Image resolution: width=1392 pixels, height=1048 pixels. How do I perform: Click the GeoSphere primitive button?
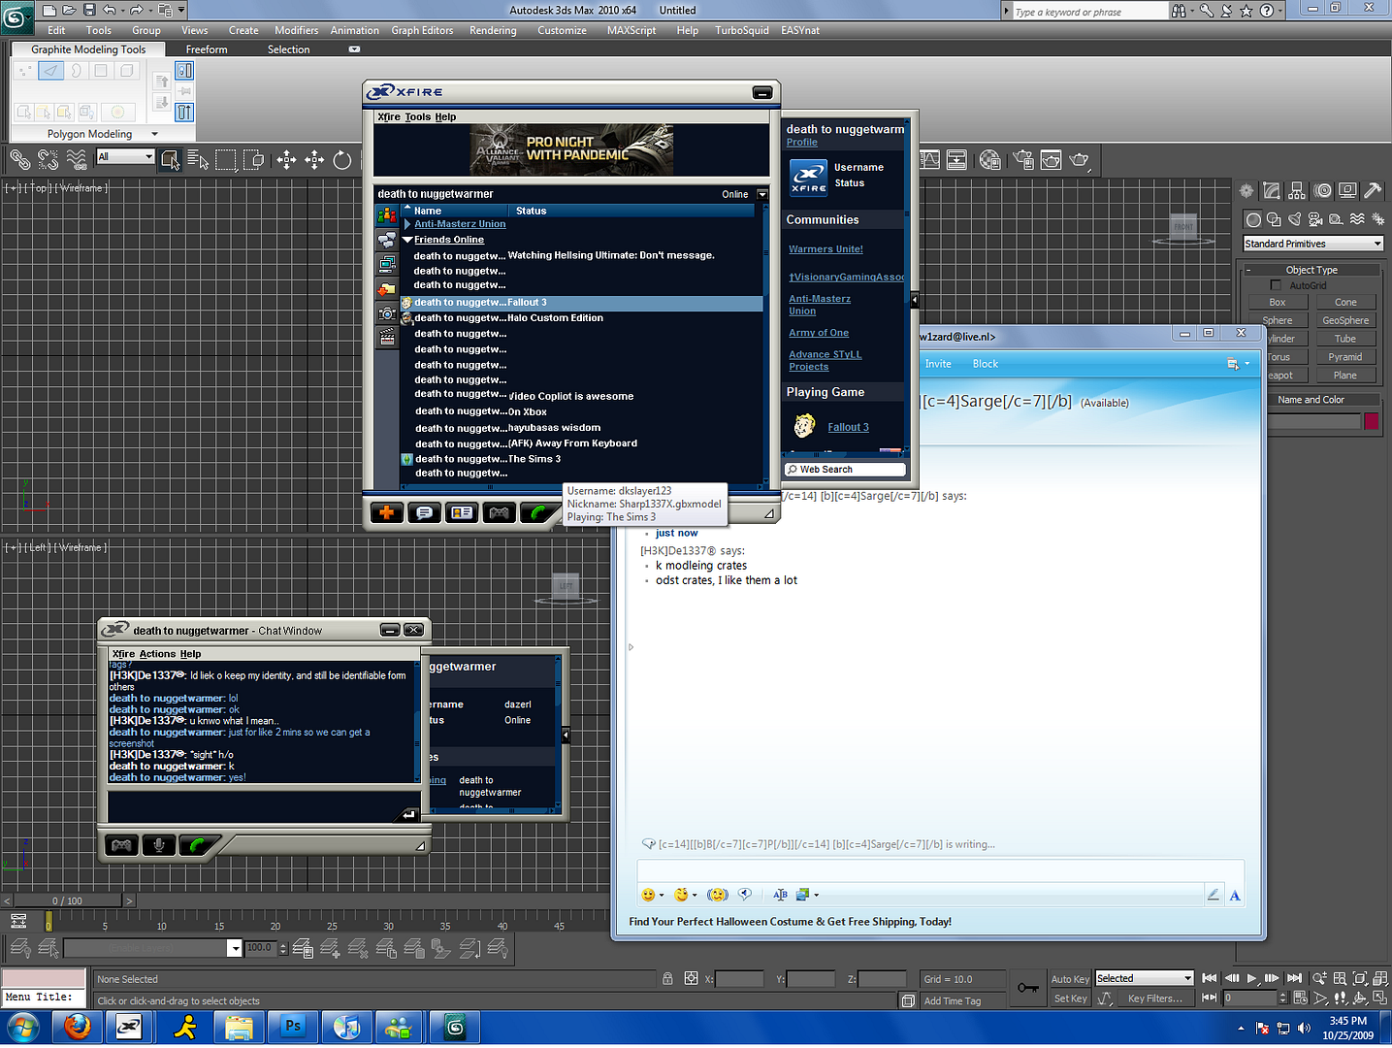pyautogui.click(x=1345, y=321)
